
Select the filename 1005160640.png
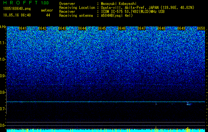click(x=17, y=9)
